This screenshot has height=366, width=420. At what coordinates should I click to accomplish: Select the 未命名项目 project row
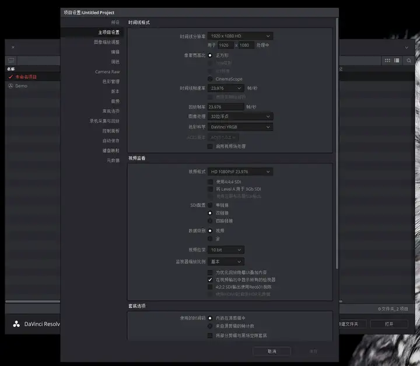click(x=33, y=77)
